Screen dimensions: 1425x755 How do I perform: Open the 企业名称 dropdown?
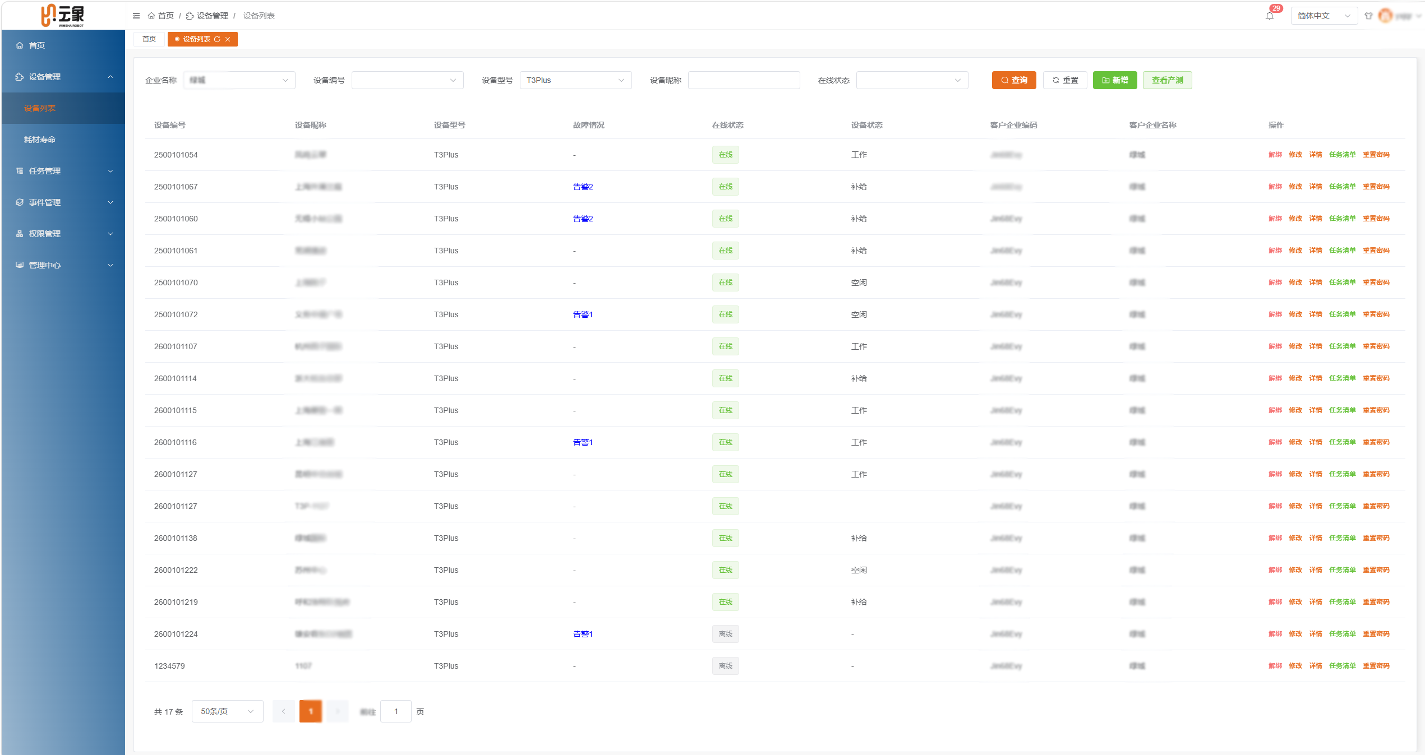point(239,80)
